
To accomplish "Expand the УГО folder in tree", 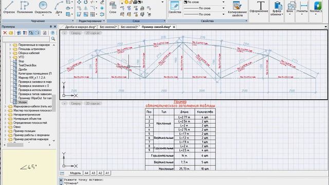I will [x=10, y=57].
